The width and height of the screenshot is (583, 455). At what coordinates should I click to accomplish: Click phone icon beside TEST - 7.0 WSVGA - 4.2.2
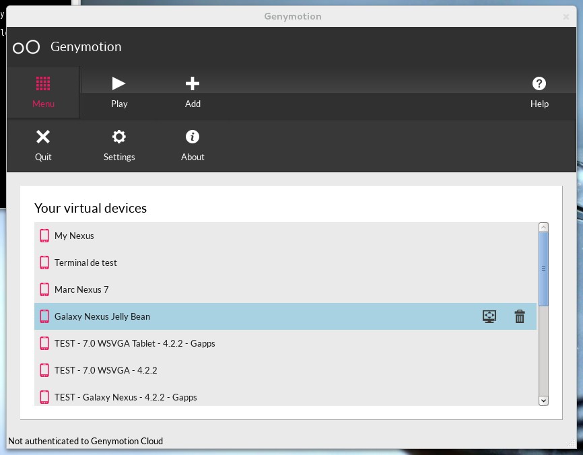44,370
